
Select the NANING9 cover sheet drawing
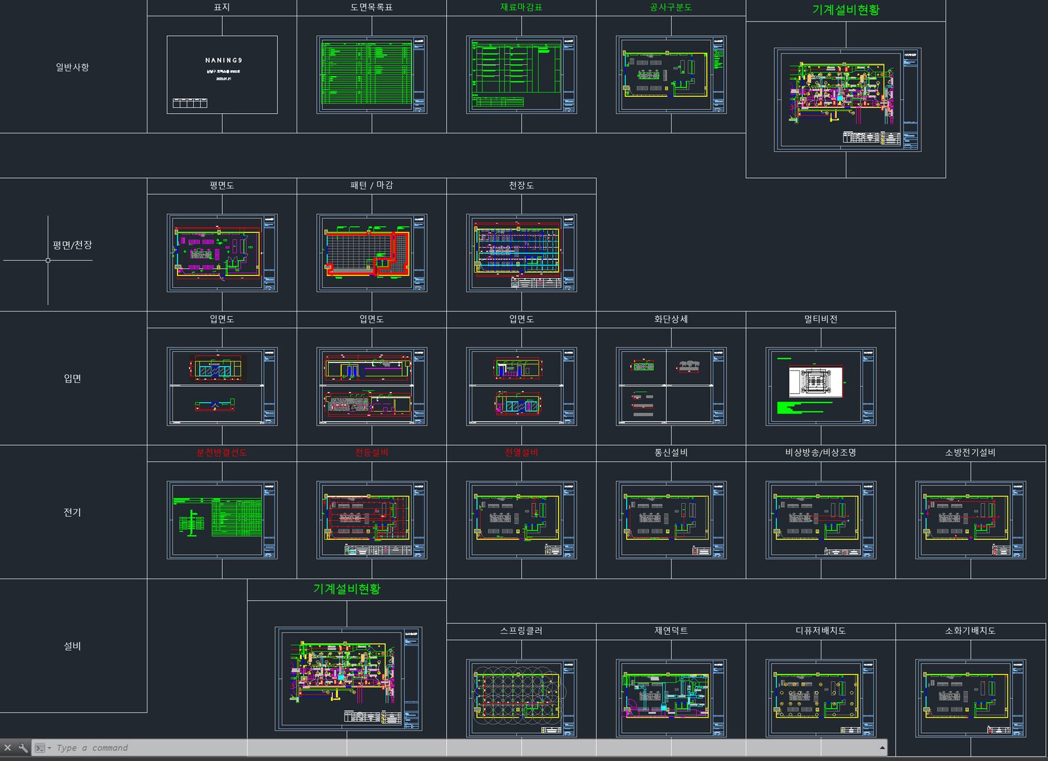point(222,75)
